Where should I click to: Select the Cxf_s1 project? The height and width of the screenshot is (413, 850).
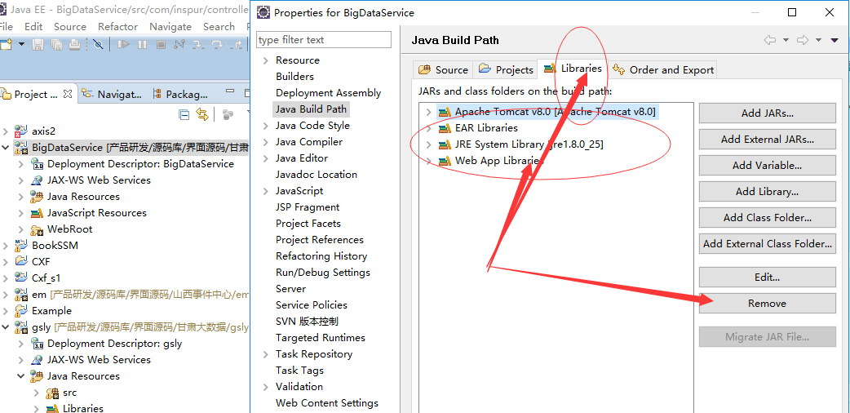click(46, 278)
